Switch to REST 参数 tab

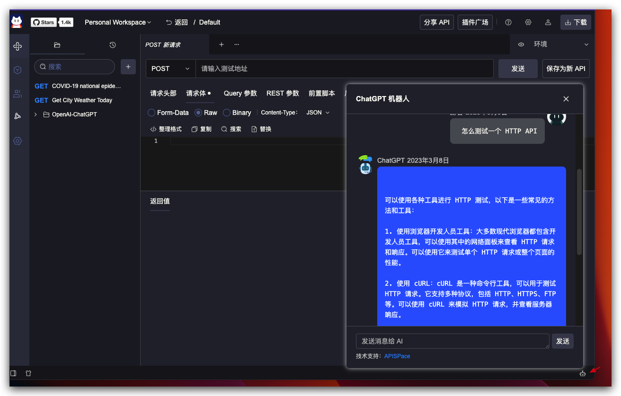coord(283,93)
